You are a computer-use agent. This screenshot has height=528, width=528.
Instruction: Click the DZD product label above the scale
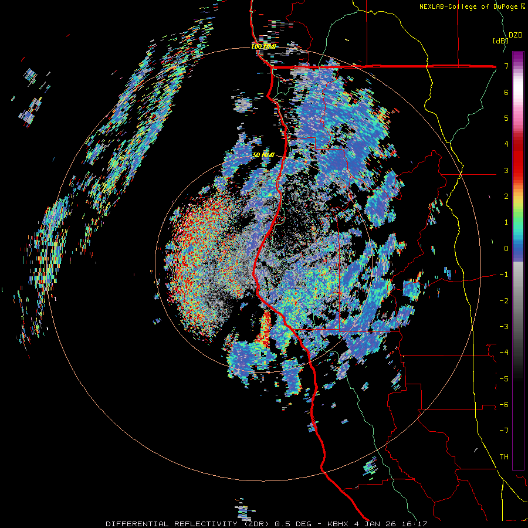pos(515,35)
